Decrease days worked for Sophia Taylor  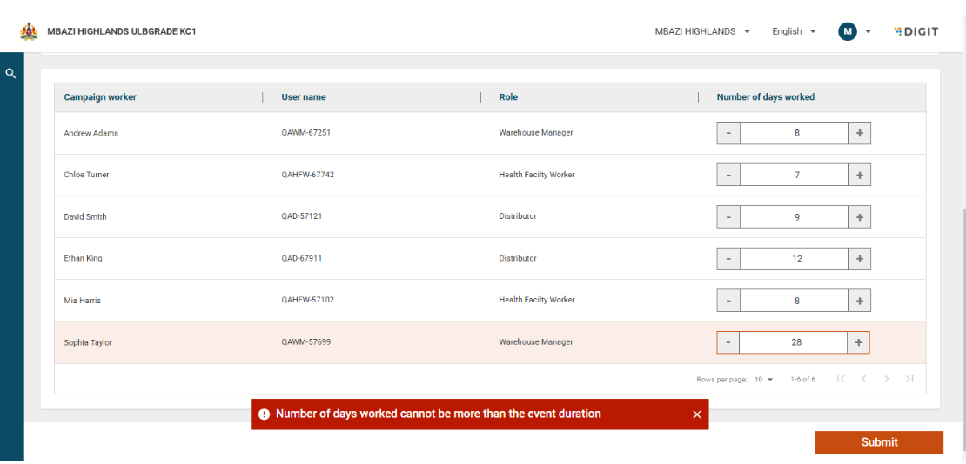728,342
